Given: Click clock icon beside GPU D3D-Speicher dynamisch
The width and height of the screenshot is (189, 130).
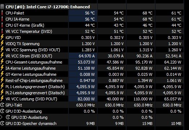Looking at the screenshot, I should point(2,123).
